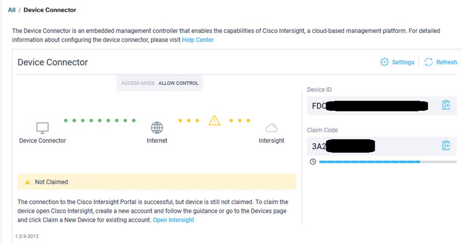Click the Internet globe icon
Image resolution: width=462 pixels, height=243 pixels.
(157, 128)
